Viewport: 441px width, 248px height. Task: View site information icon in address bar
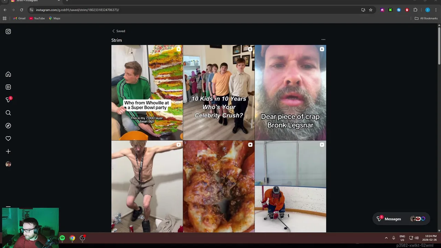(x=31, y=10)
